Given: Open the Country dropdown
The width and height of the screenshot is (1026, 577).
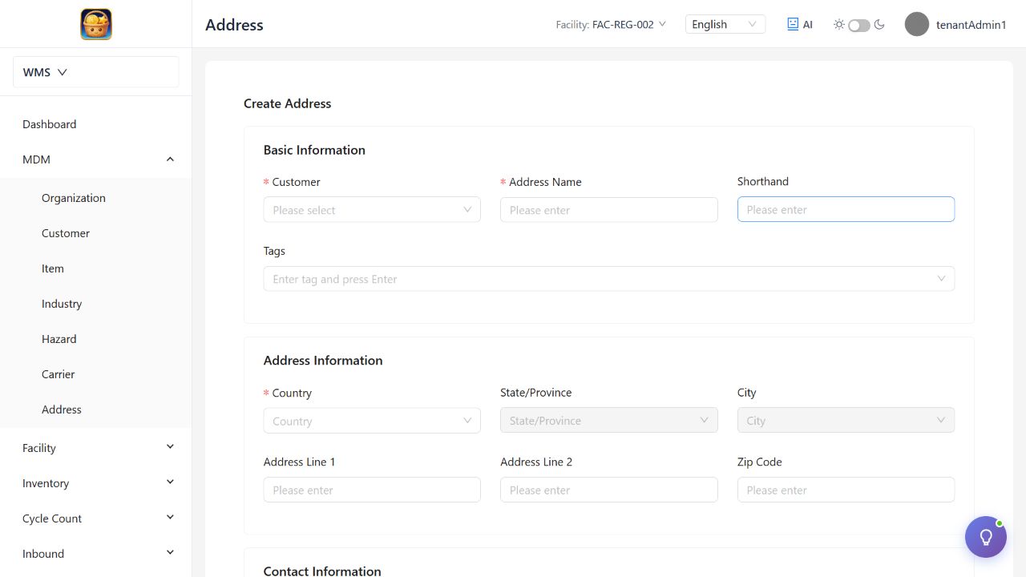Looking at the screenshot, I should (372, 421).
